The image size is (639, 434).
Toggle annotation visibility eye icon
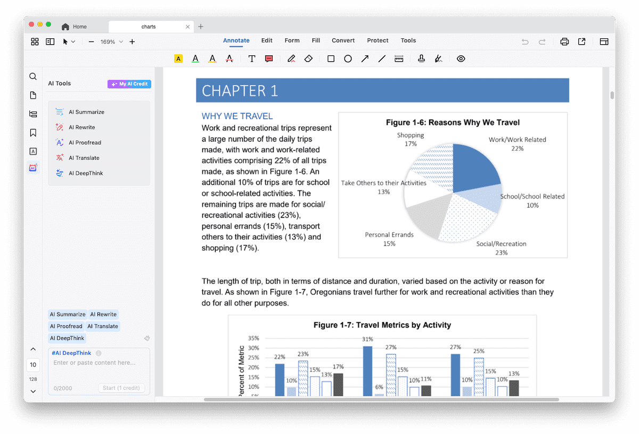tap(461, 59)
